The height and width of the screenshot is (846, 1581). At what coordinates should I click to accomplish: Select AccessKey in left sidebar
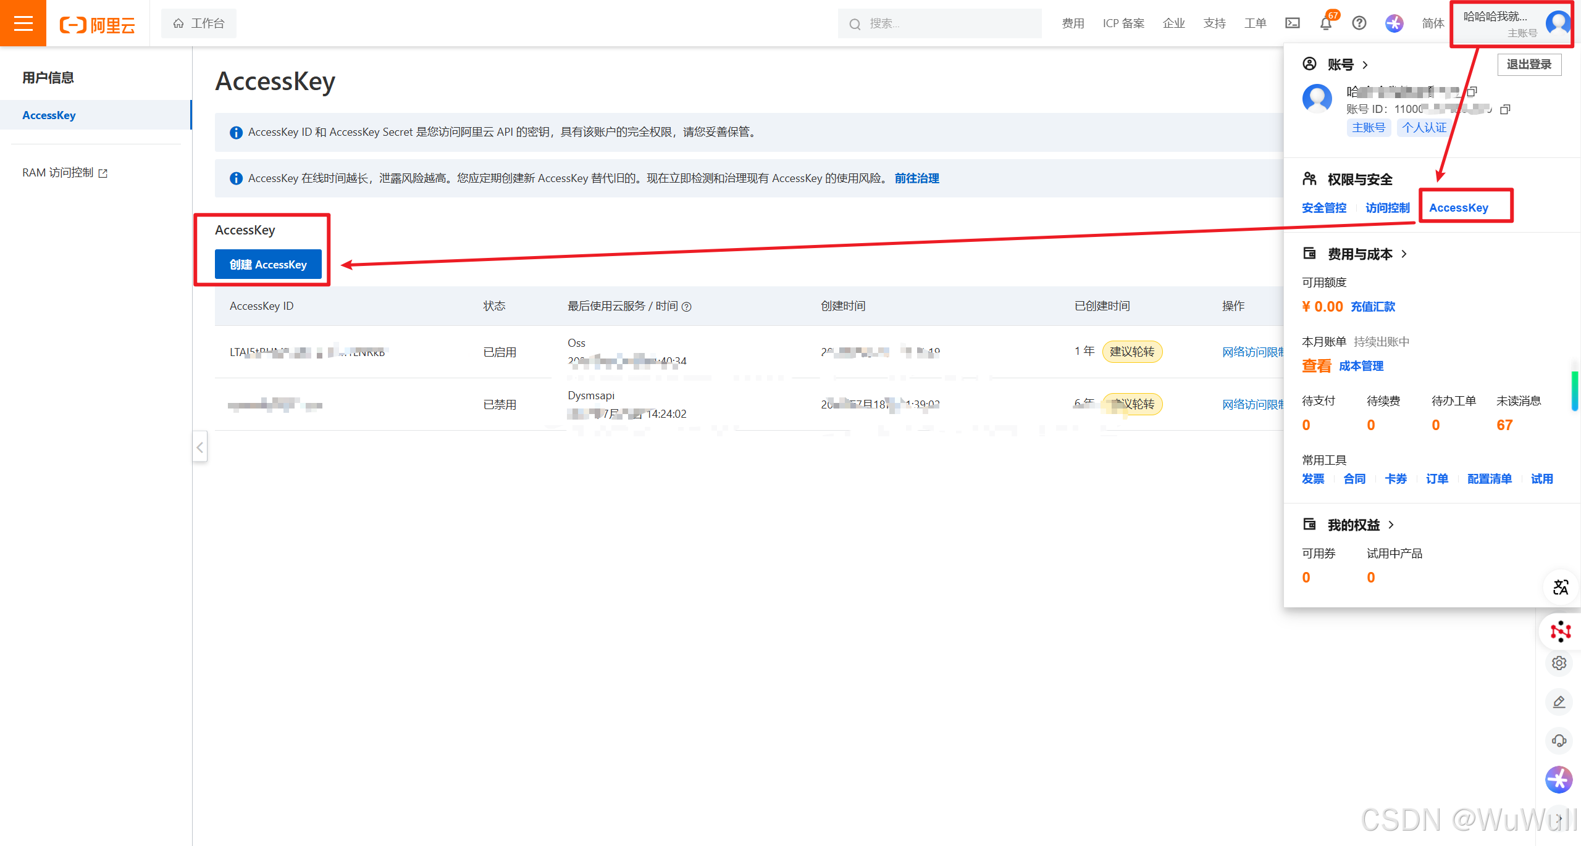pyautogui.click(x=96, y=115)
